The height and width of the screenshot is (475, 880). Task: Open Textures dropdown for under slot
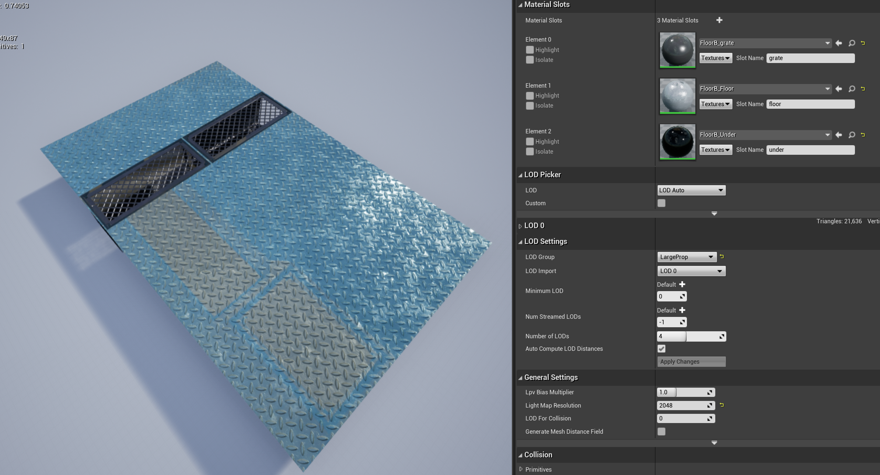pos(715,150)
